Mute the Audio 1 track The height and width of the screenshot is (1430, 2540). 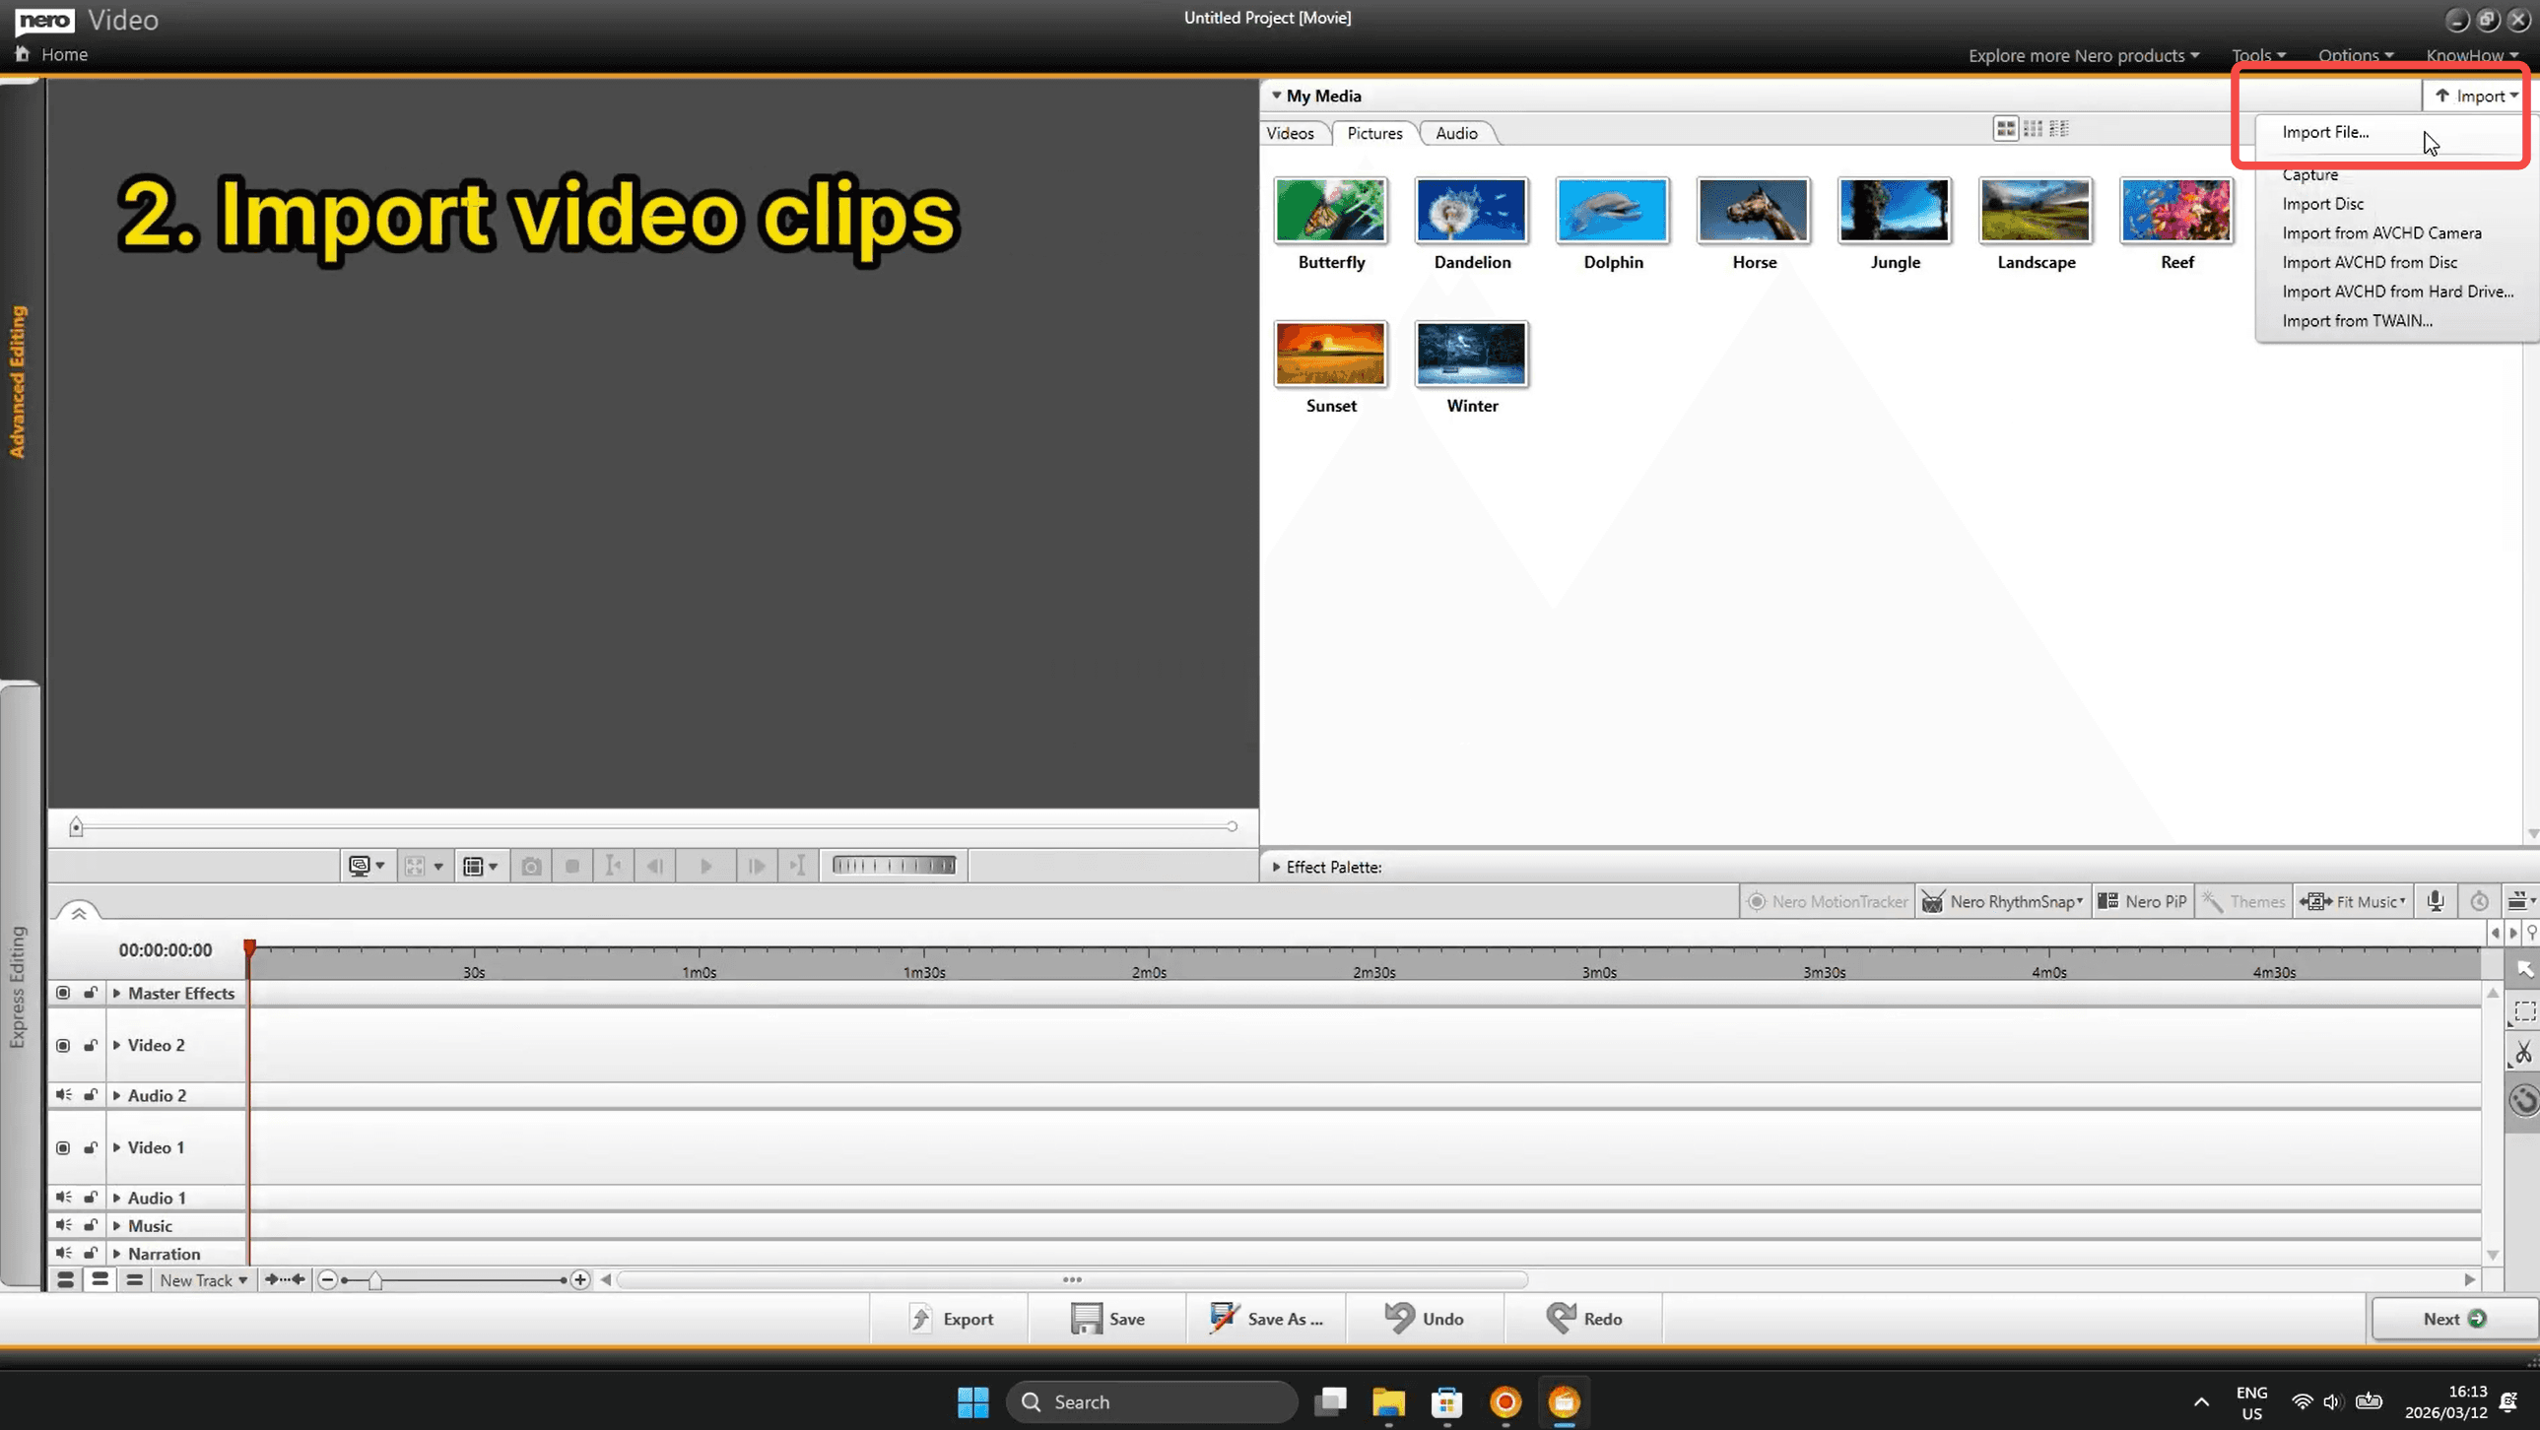tap(63, 1197)
